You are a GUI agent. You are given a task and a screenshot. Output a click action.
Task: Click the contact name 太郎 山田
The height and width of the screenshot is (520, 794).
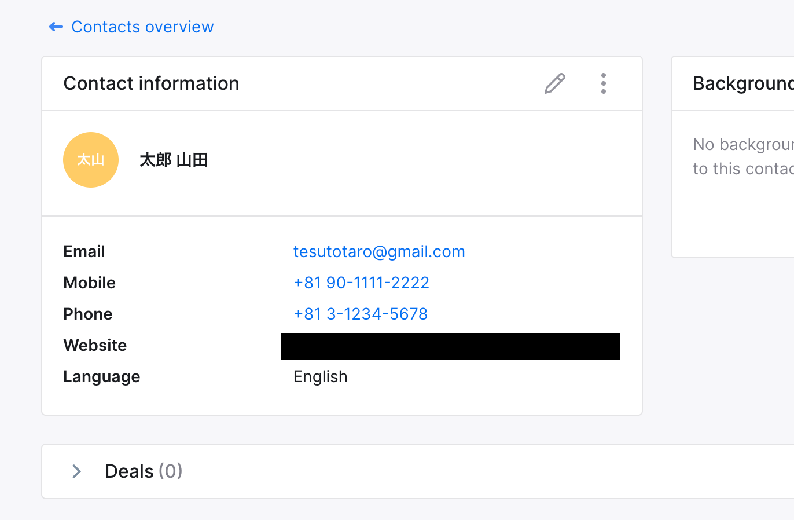(x=174, y=160)
